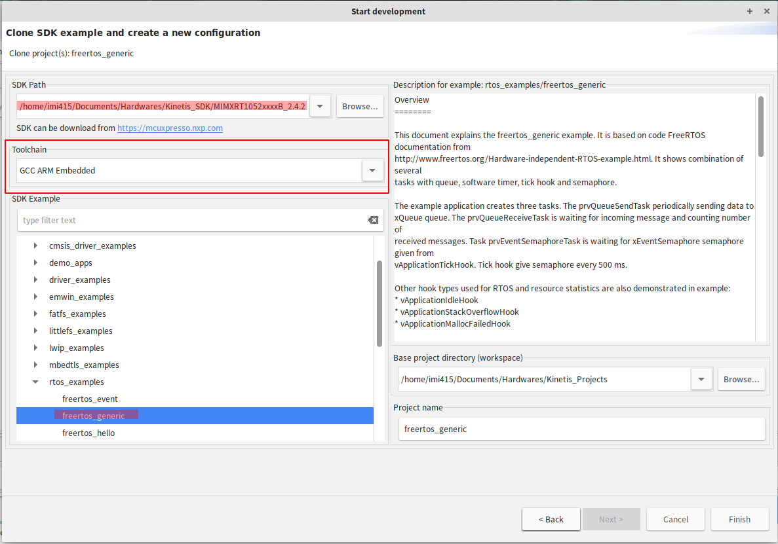Click the Finish button
This screenshot has width=778, height=544.
739,519
